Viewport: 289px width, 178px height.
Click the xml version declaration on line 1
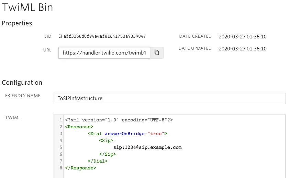click(x=119, y=120)
